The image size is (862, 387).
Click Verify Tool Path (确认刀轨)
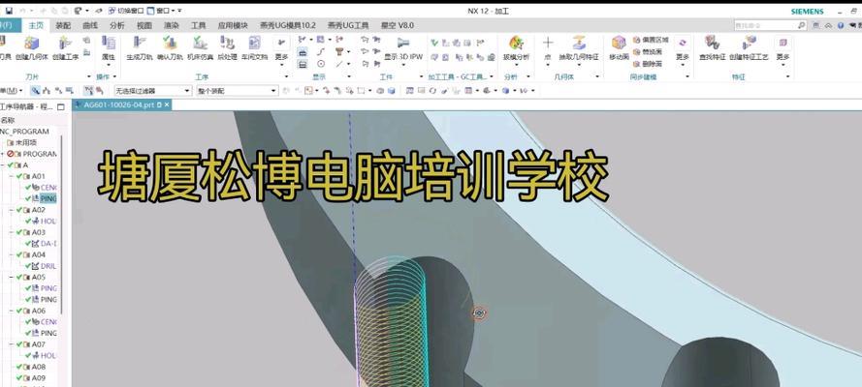click(170, 47)
